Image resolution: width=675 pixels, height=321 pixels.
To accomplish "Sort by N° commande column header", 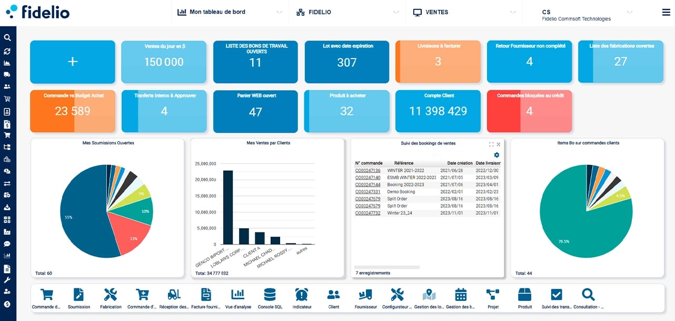I will tap(369, 163).
